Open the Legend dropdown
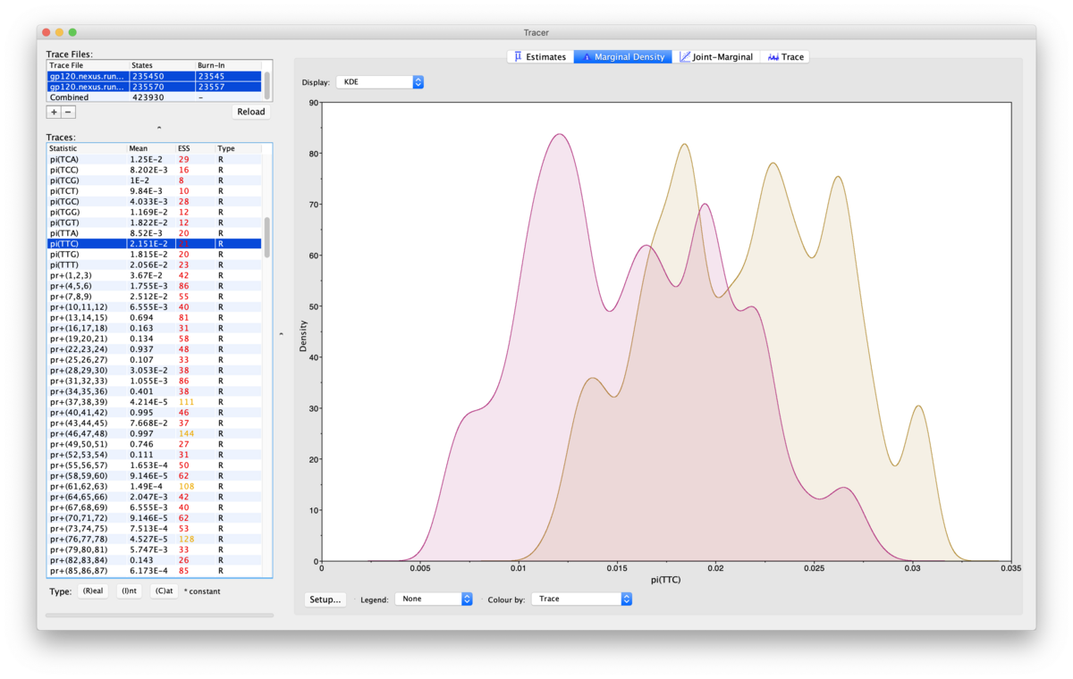The width and height of the screenshot is (1073, 679). [x=434, y=599]
